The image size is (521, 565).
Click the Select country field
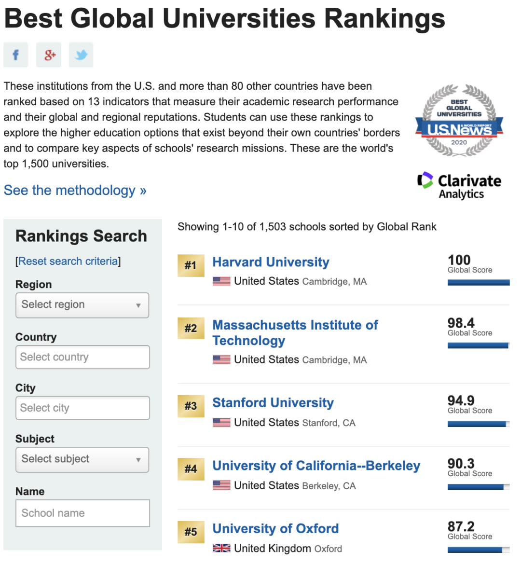click(82, 357)
